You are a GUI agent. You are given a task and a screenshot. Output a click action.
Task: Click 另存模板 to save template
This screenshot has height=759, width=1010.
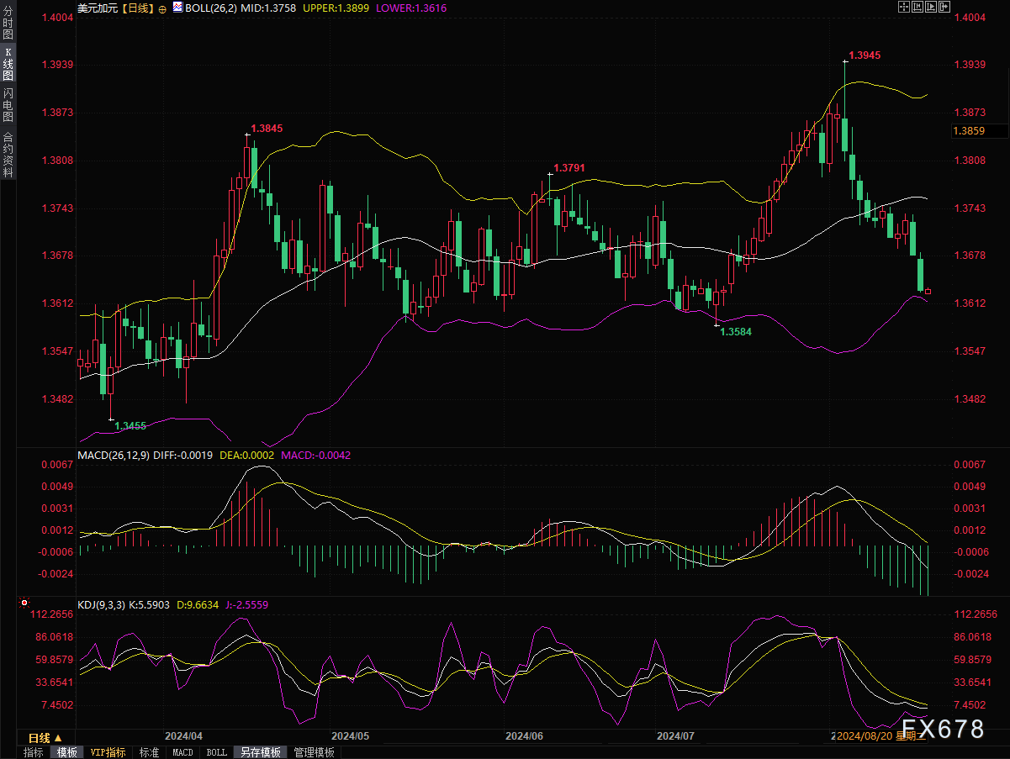(259, 752)
